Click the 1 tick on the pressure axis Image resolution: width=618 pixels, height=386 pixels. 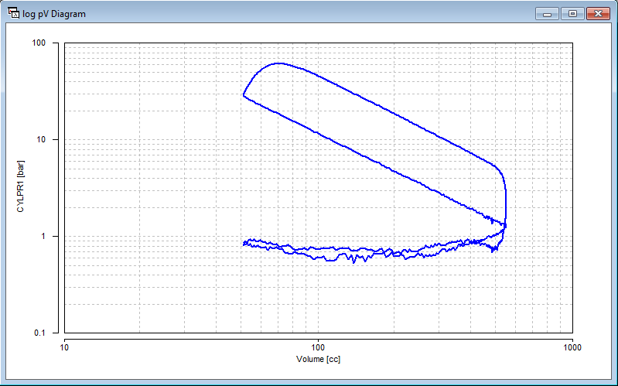pyautogui.click(x=56, y=237)
